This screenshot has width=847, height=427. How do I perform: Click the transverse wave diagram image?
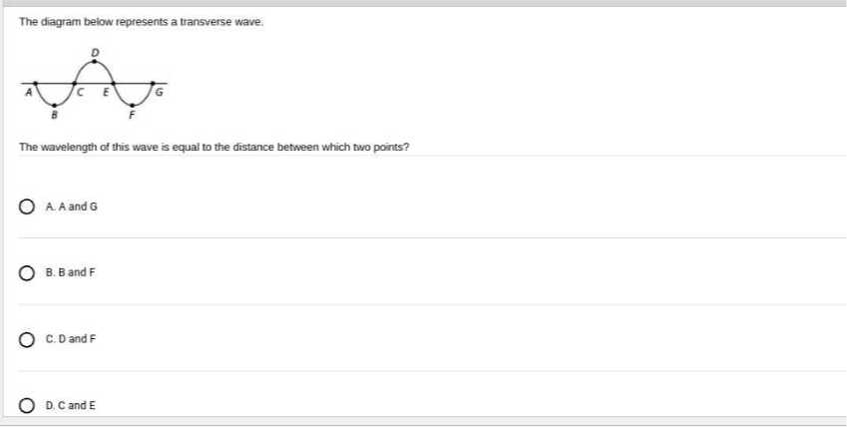tap(94, 84)
